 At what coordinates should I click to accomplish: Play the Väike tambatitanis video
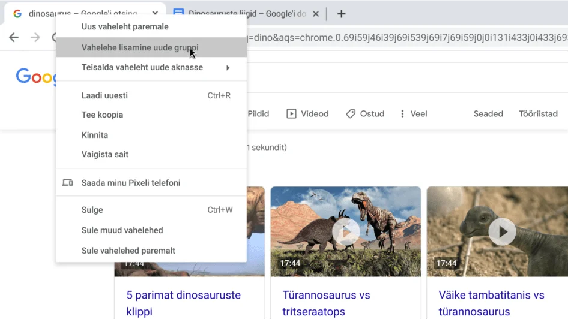click(x=502, y=231)
